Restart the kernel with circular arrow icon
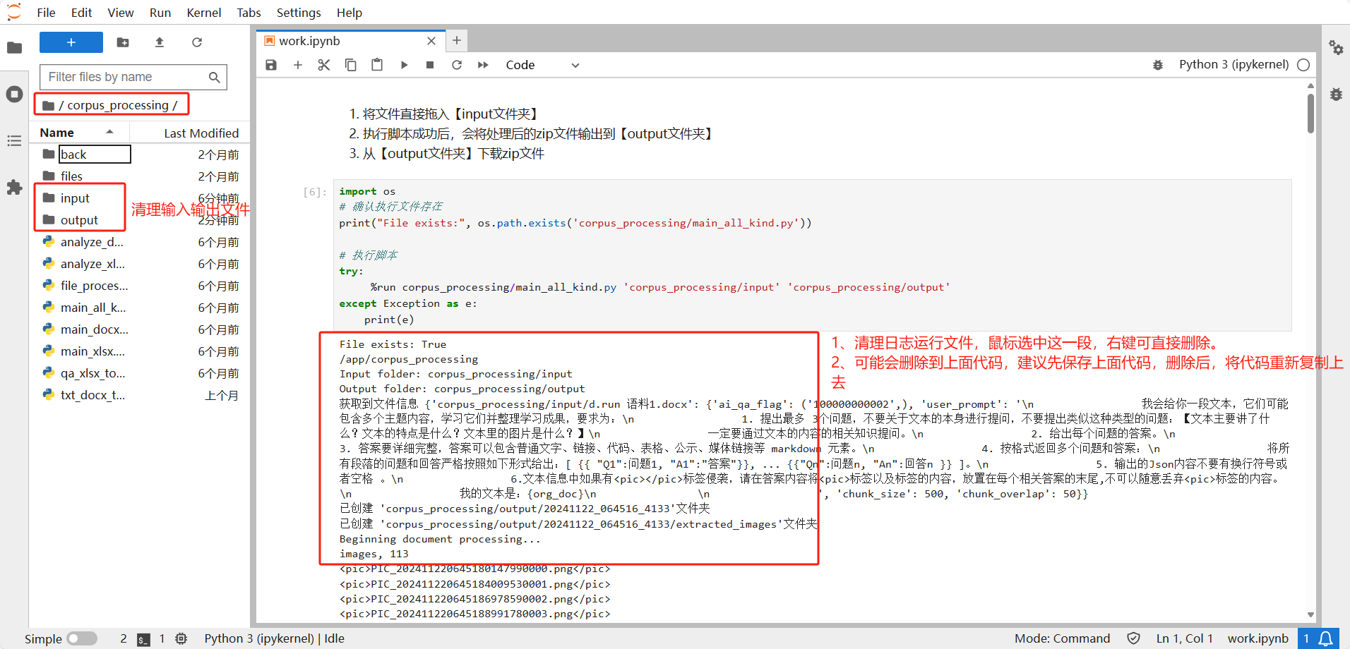Image resolution: width=1350 pixels, height=649 pixels. click(x=457, y=65)
